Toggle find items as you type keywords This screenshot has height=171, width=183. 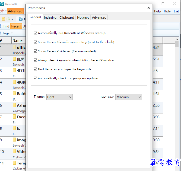36,69
